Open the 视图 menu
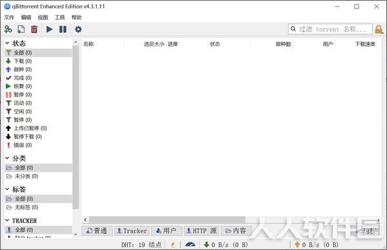The height and width of the screenshot is (250, 387). pos(43,17)
